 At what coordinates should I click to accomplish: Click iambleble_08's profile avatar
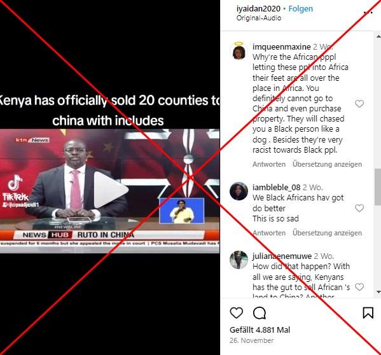pyautogui.click(x=239, y=191)
